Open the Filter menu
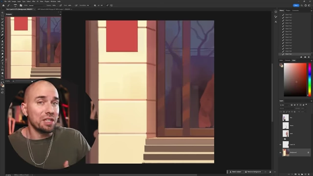Screen dimensions: 313x176 click(34, 1)
